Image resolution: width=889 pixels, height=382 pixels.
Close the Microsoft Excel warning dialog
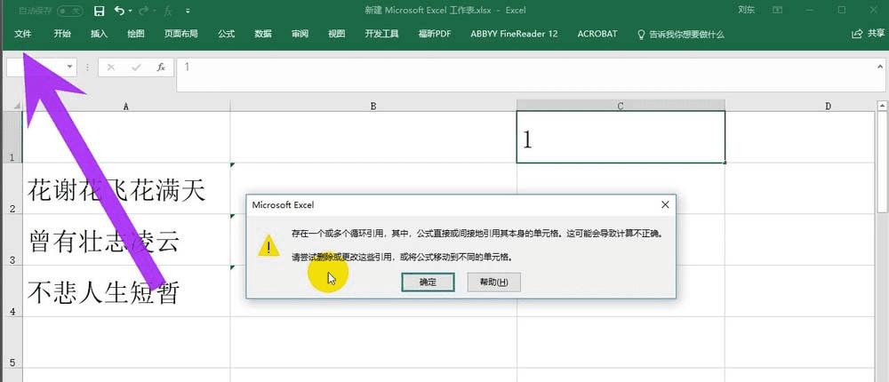[x=665, y=204]
